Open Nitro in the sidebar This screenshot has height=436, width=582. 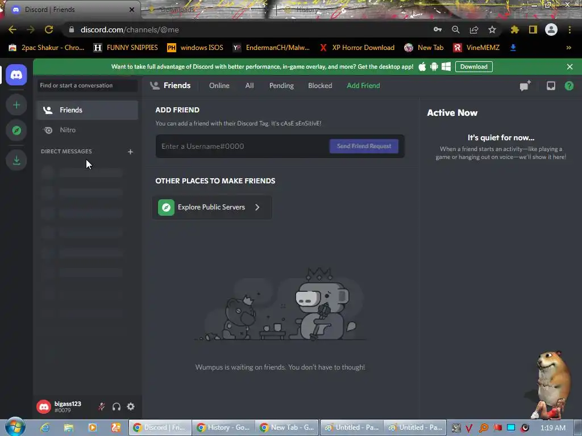[87, 130]
